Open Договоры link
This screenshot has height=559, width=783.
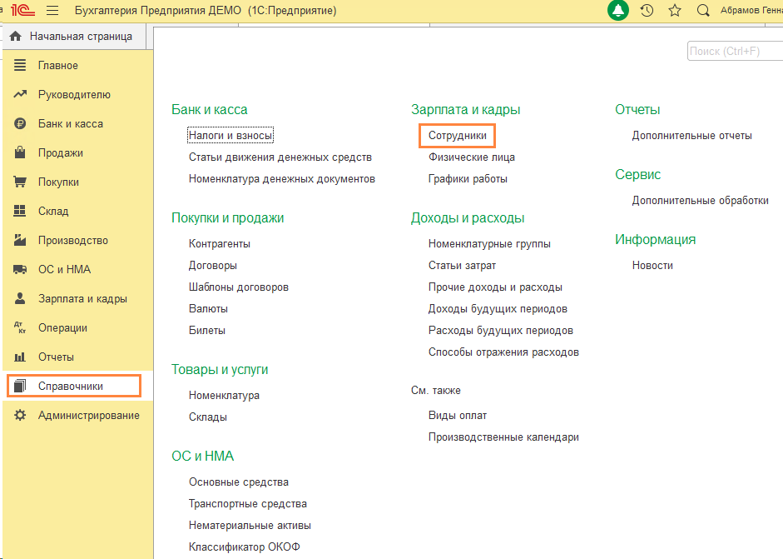[x=213, y=266]
